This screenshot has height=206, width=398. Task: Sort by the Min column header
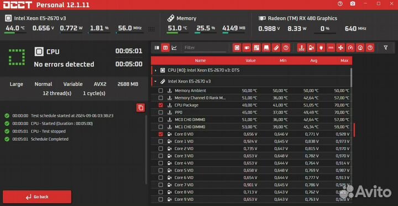tap(283, 60)
